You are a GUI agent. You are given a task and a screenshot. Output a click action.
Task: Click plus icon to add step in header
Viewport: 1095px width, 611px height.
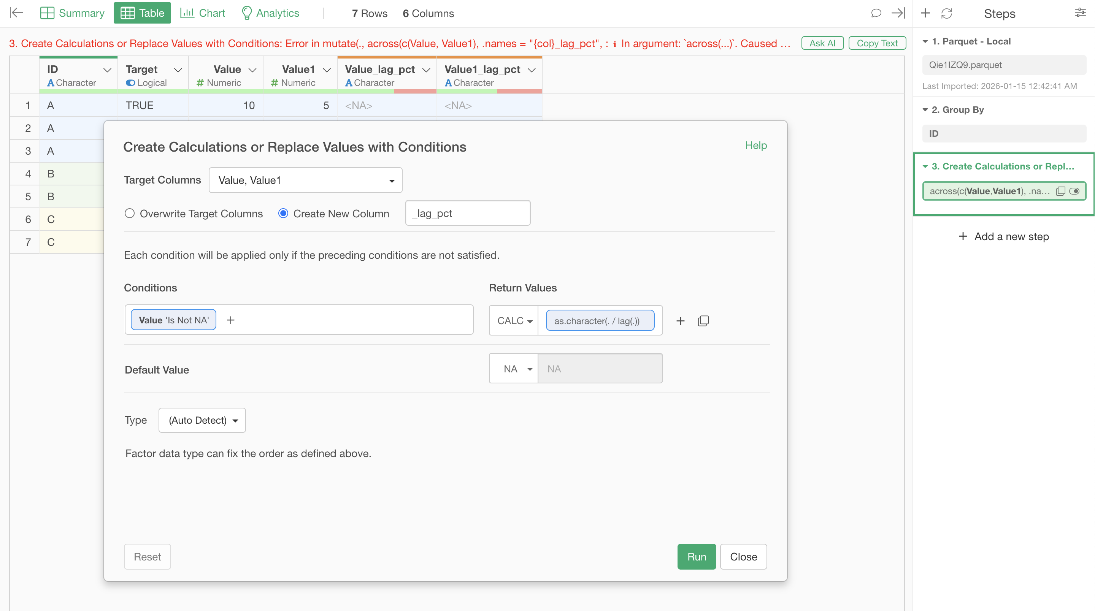coord(925,13)
